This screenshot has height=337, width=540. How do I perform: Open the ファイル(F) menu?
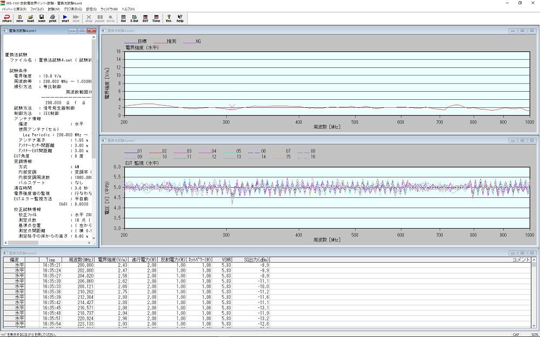pos(37,9)
